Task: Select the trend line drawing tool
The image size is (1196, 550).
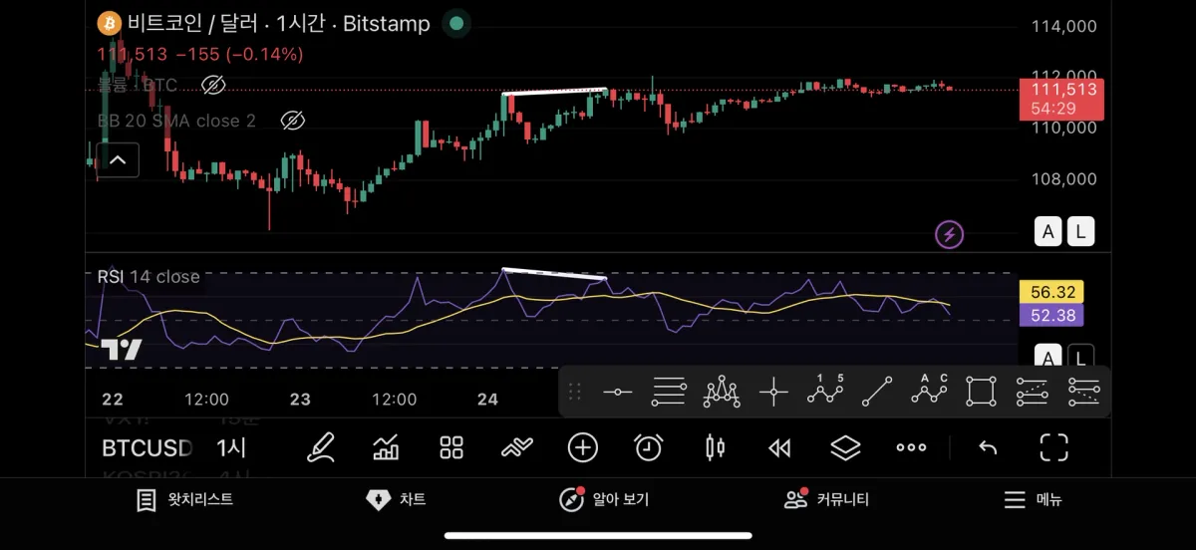Action: [x=877, y=392]
